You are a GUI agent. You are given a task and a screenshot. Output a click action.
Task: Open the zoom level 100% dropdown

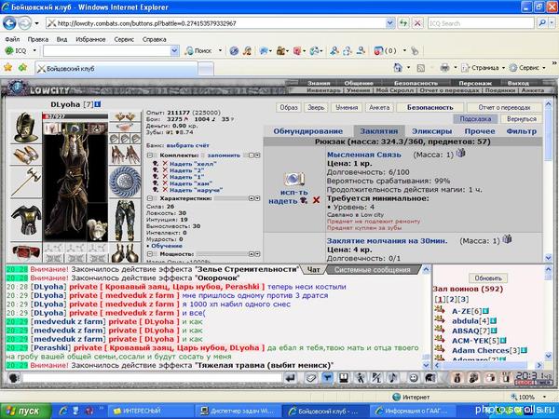click(544, 397)
